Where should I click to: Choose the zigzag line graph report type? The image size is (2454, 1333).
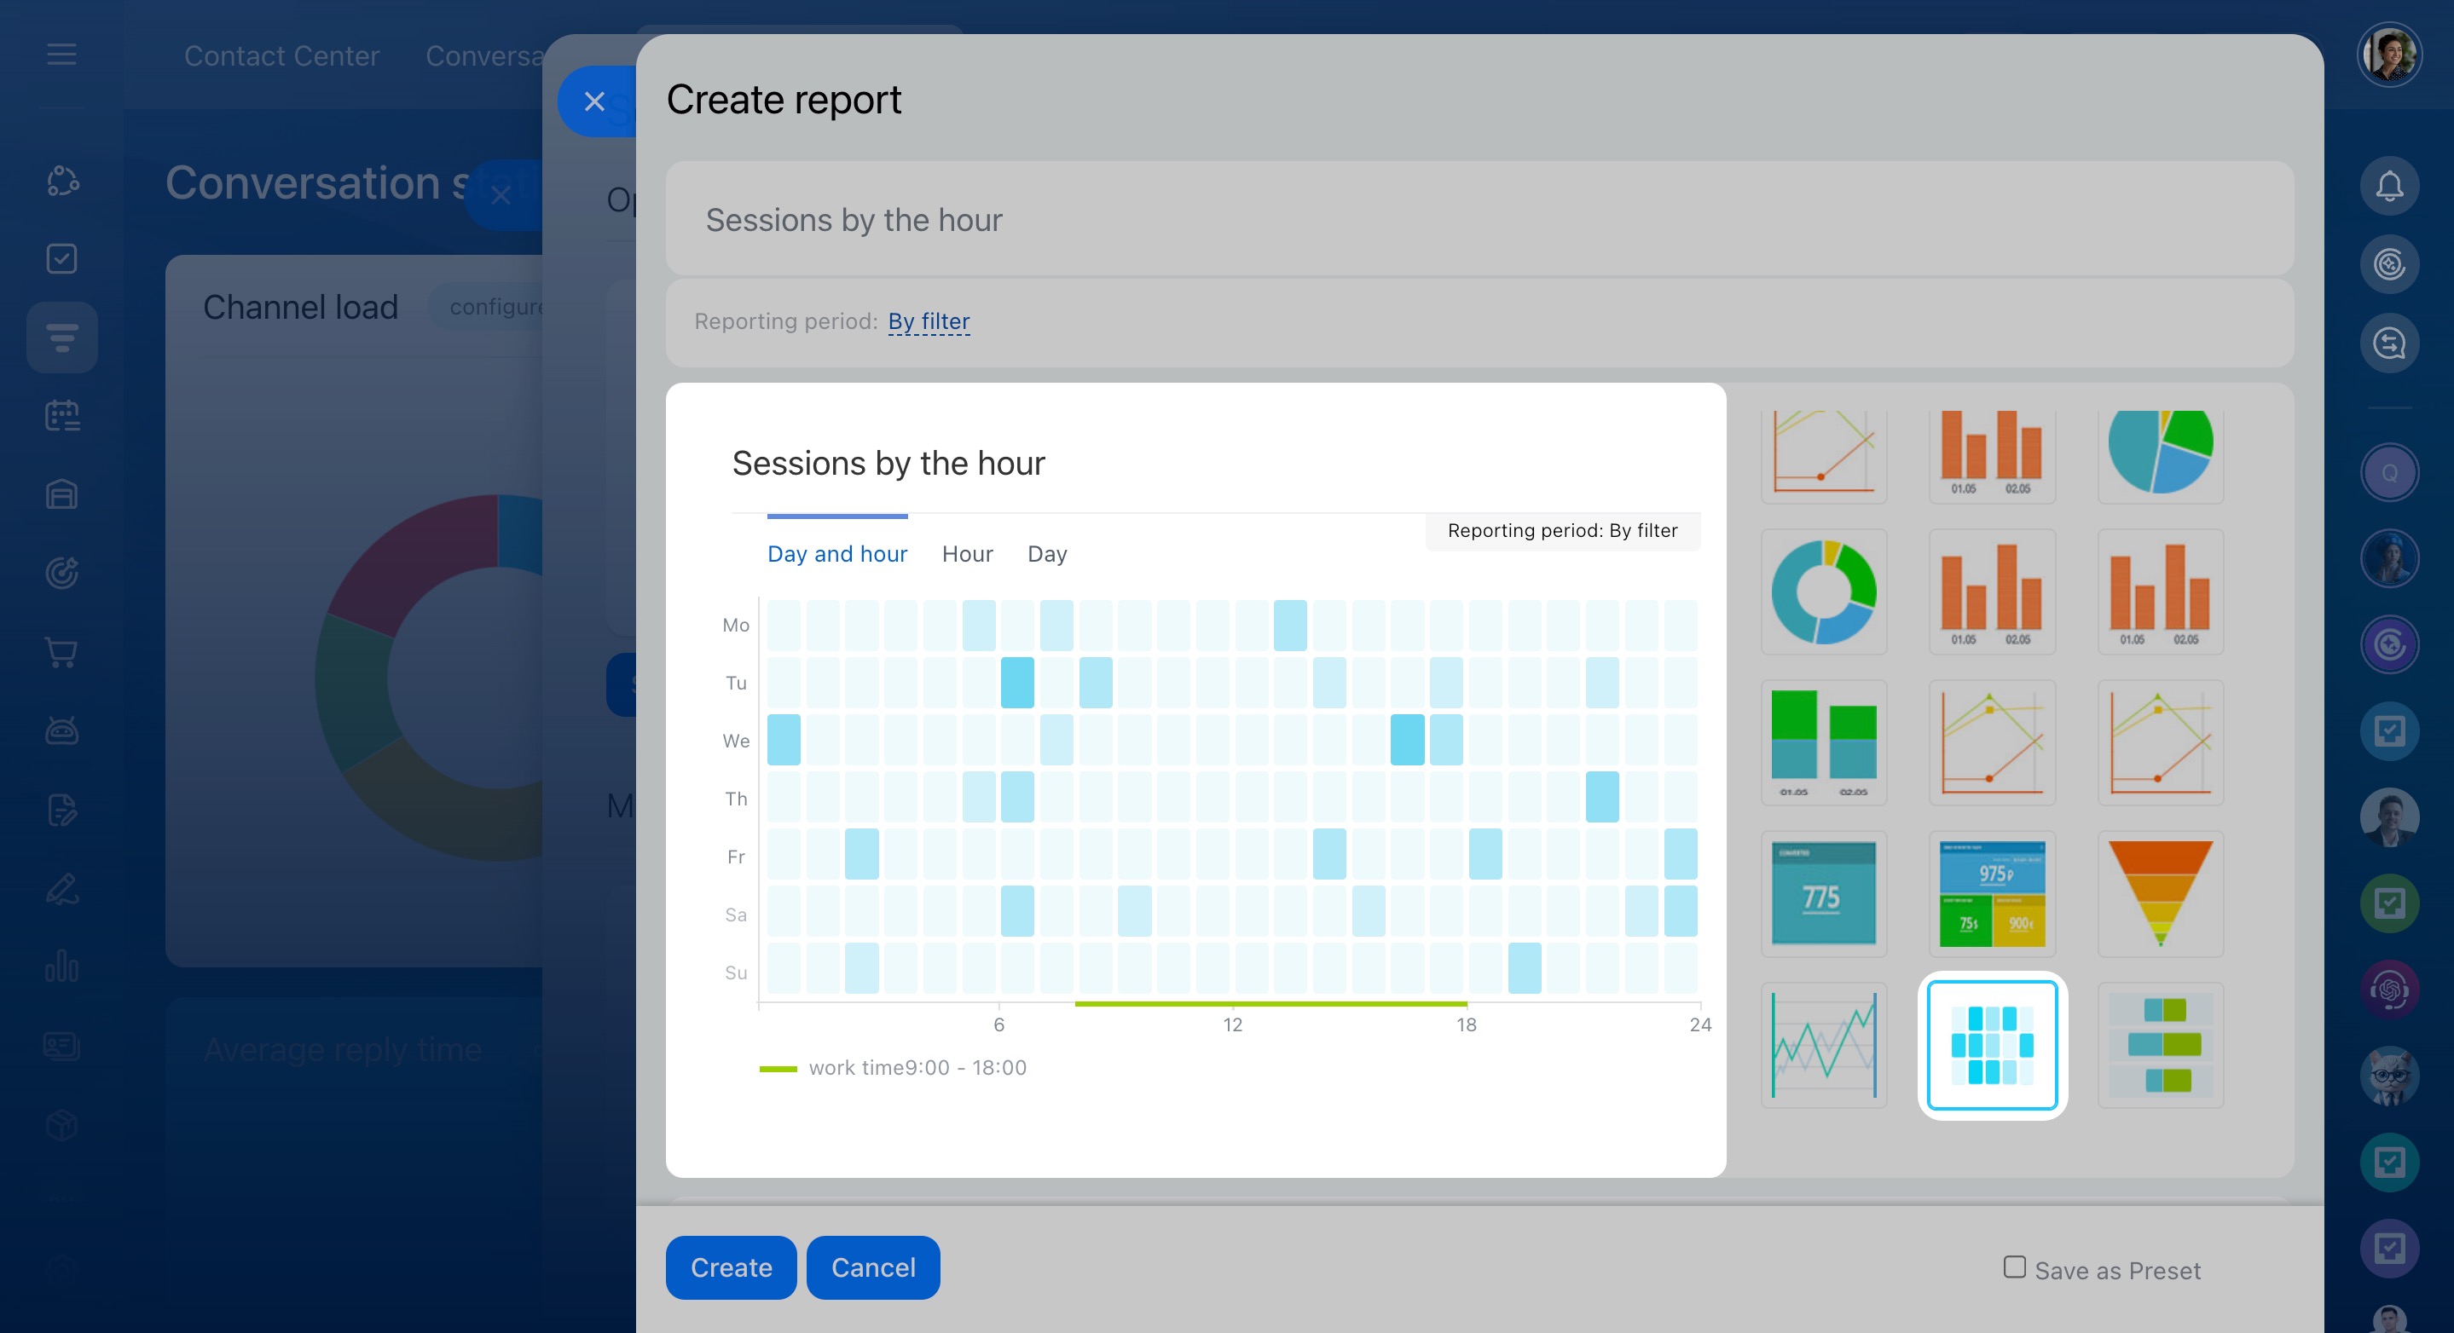point(1823,1045)
